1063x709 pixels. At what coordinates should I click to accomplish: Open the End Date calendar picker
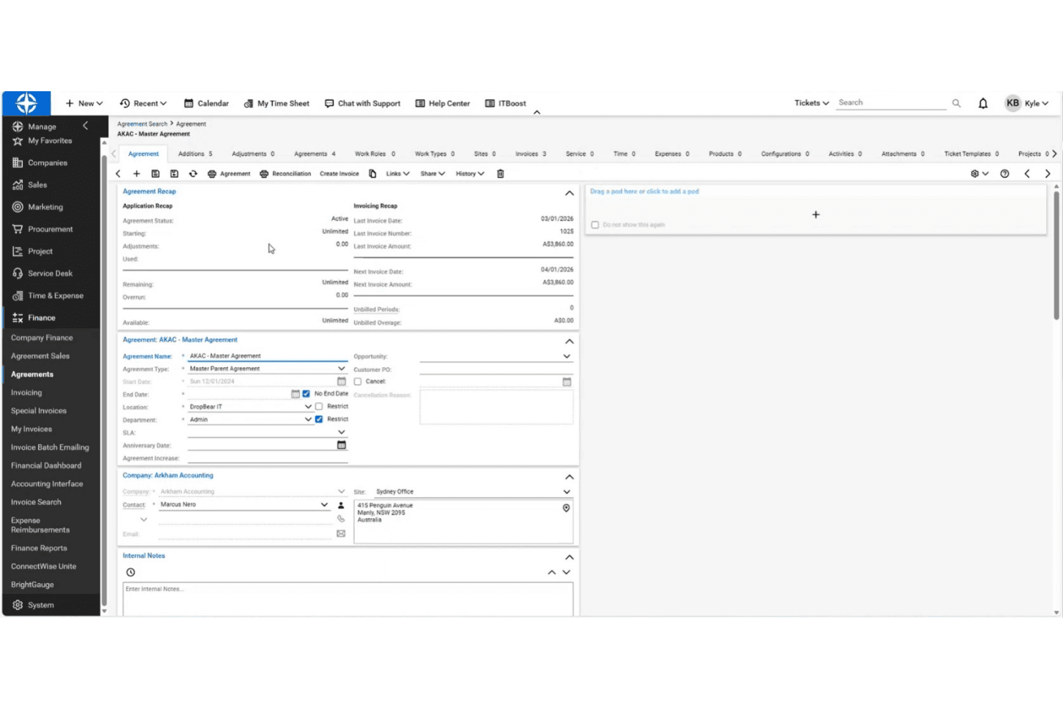[x=295, y=394]
